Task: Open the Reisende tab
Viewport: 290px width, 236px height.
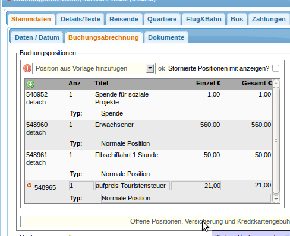Action: pyautogui.click(x=124, y=19)
